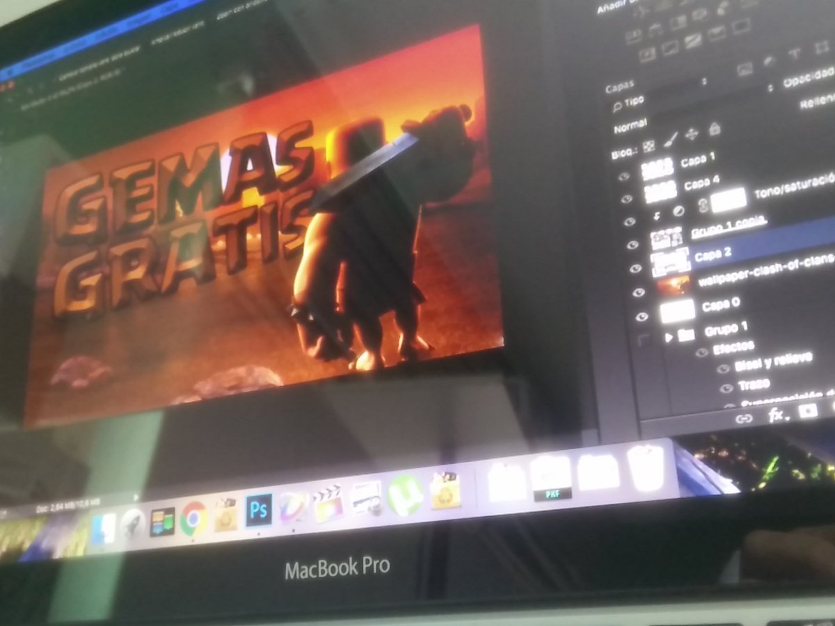This screenshot has width=835, height=626.
Task: Expand the Grupo 1 group triangle
Action: click(669, 337)
